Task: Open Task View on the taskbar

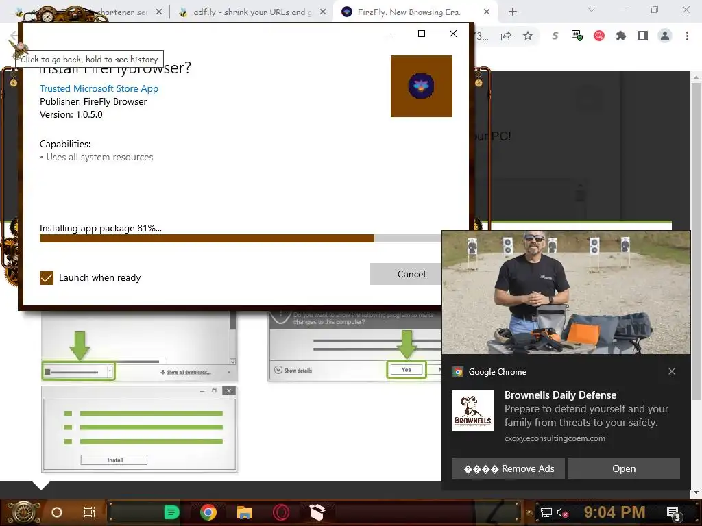Action: coord(90,512)
